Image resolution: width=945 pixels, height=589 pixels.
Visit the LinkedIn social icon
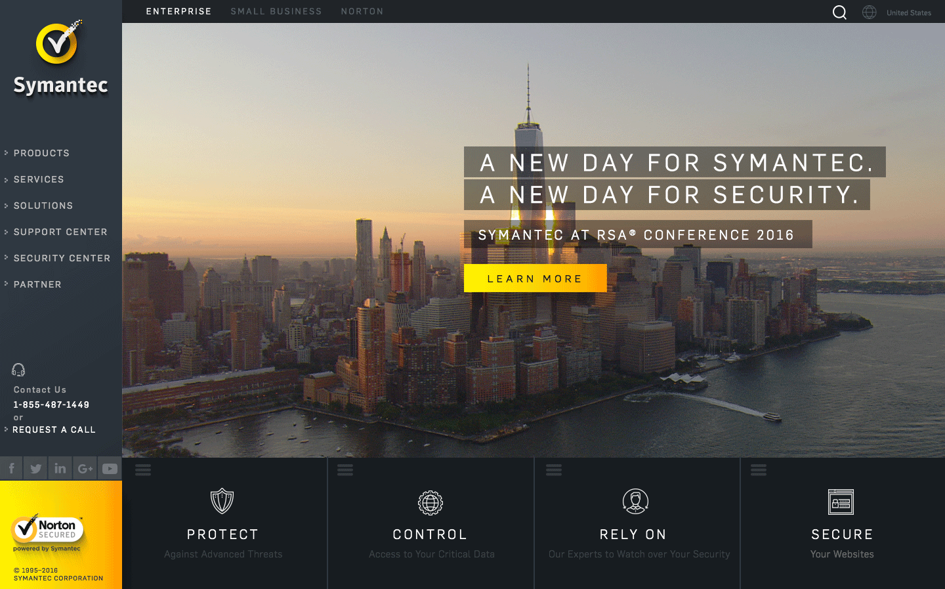point(60,469)
